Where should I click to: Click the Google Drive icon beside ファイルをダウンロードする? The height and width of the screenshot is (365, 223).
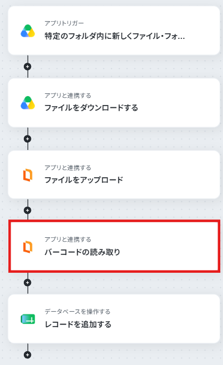[28, 103]
